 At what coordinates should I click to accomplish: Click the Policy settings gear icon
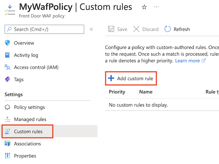click(x=7, y=107)
